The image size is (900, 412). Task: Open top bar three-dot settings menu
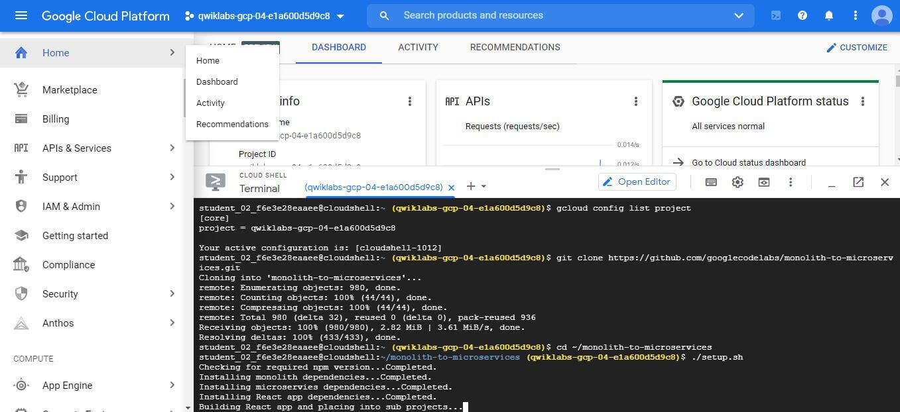(856, 15)
